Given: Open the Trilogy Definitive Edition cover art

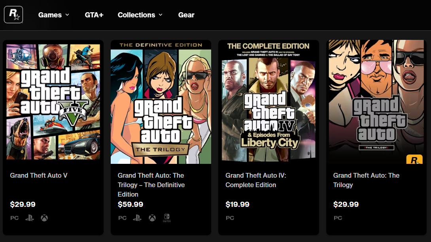Looking at the screenshot, I should pos(161,102).
